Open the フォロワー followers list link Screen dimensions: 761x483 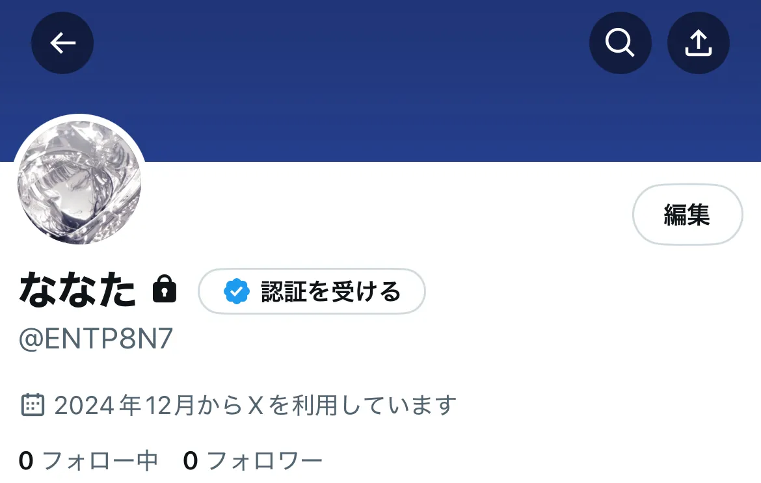click(x=265, y=461)
